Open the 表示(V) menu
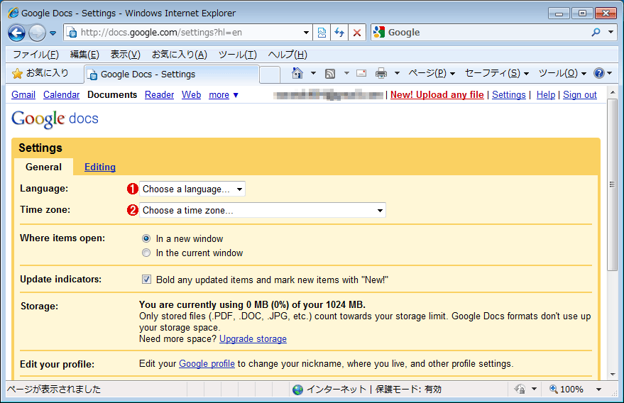This screenshot has height=403, width=624. coord(126,55)
